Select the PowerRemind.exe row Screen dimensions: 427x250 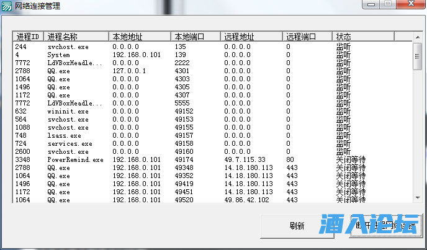212,159
